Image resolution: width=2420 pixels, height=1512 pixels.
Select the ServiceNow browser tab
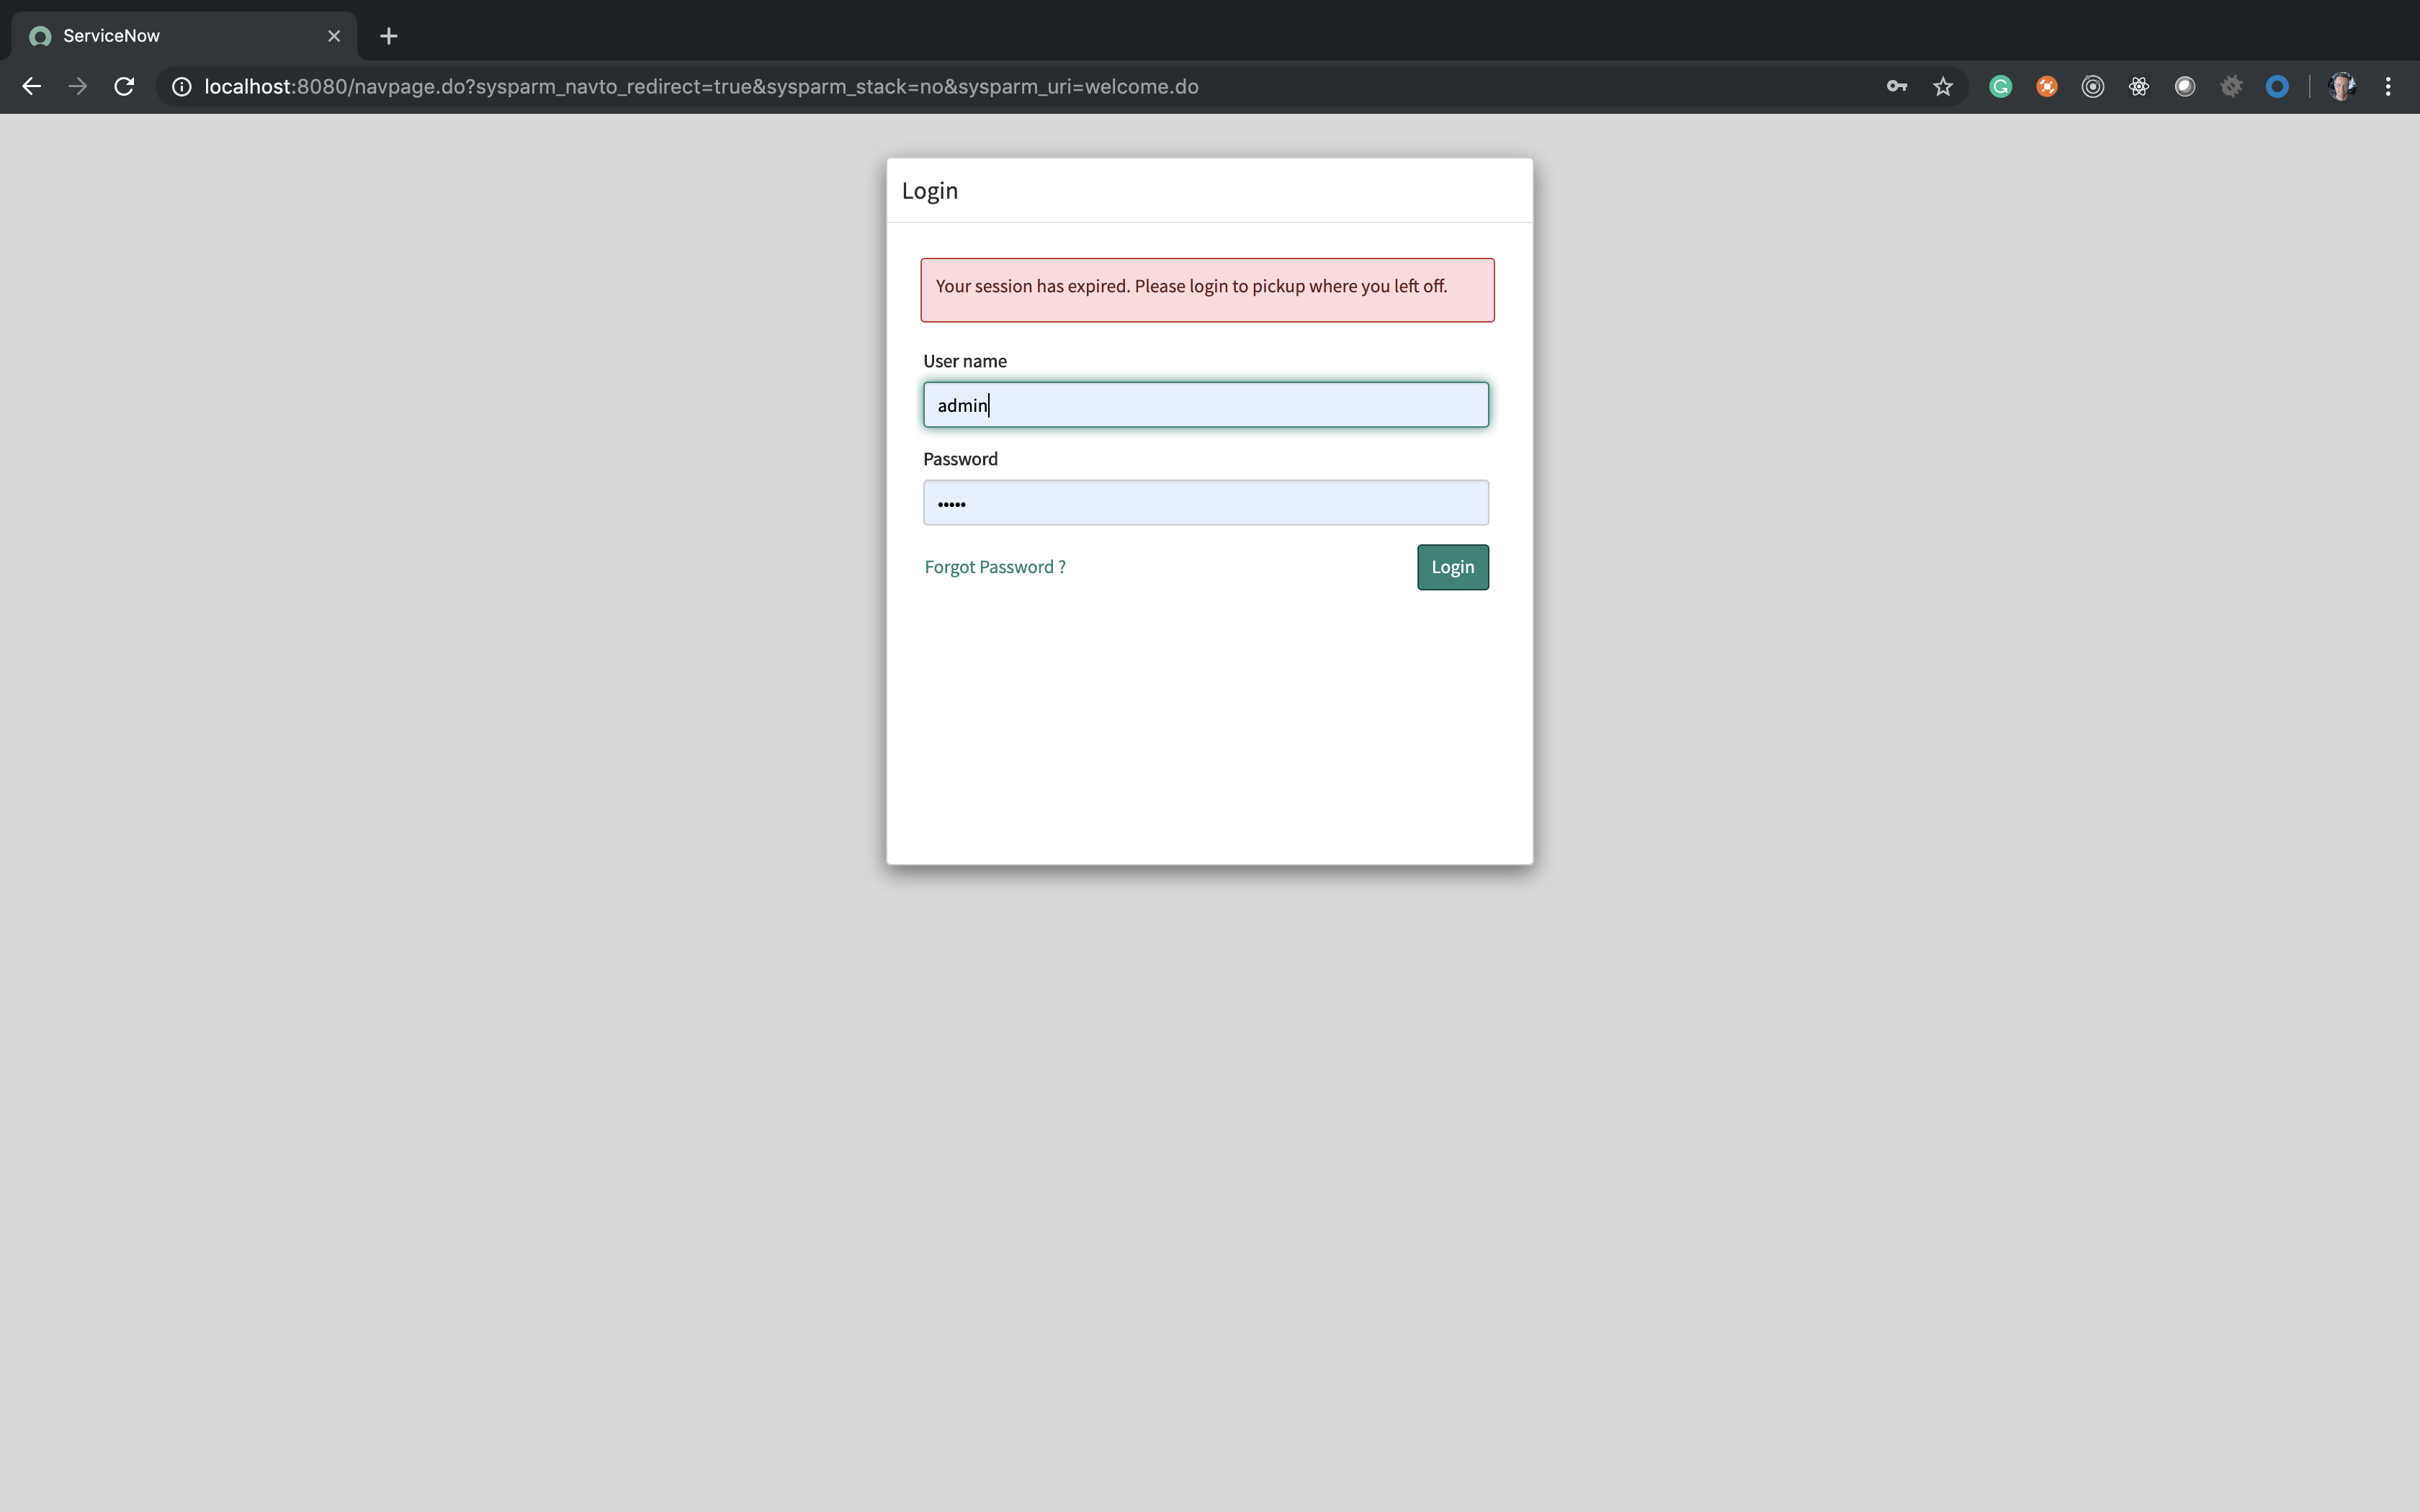[x=184, y=36]
